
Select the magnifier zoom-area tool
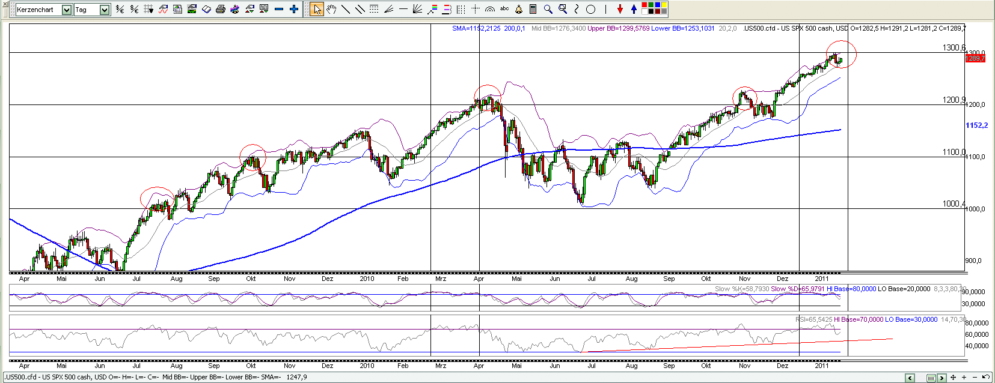point(563,9)
